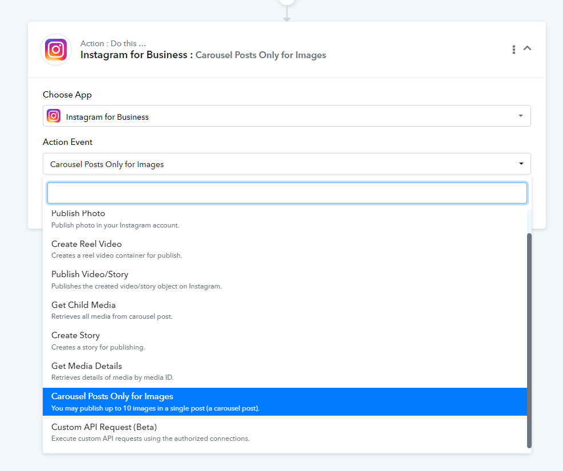Open the three-dot action step menu
Image resolution: width=563 pixels, height=471 pixels.
(514, 50)
